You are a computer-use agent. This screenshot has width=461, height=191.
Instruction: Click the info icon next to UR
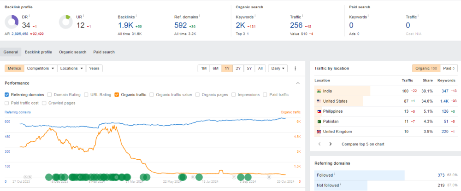point(84,16)
